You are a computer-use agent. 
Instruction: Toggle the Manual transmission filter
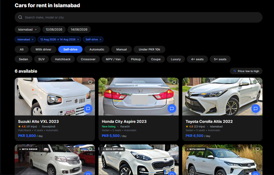pos(121,49)
